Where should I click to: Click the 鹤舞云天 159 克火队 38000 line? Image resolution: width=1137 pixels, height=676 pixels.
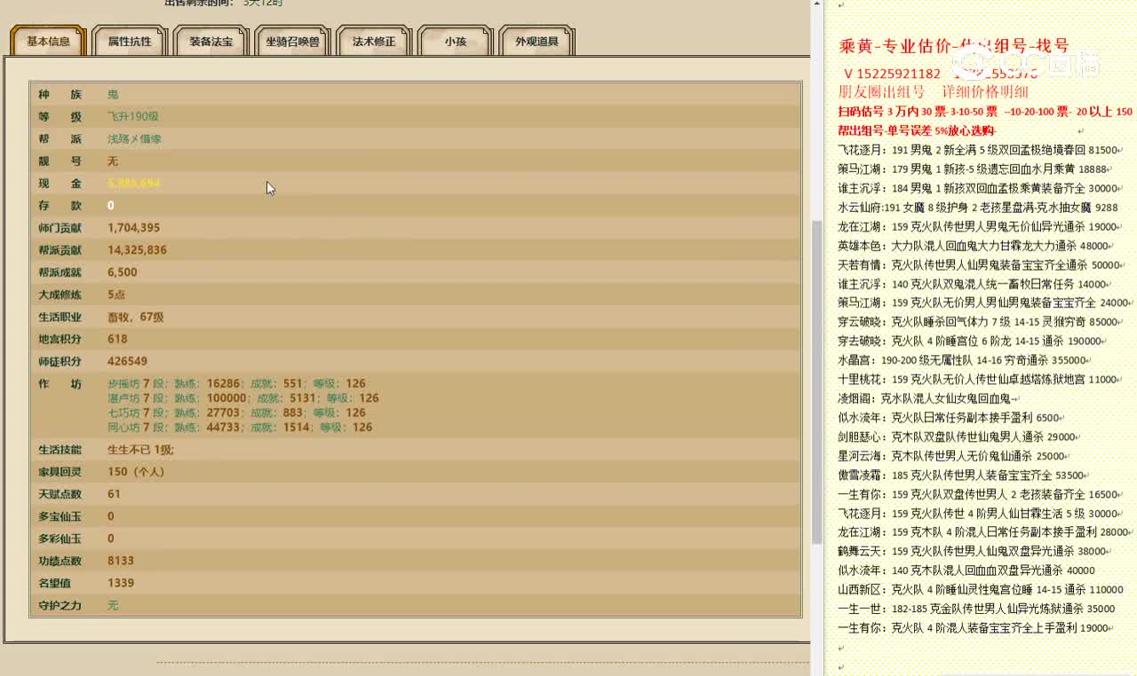click(x=974, y=551)
